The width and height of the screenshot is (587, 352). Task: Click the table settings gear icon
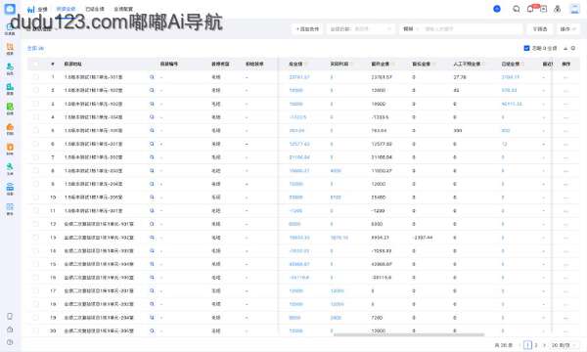click(x=573, y=48)
